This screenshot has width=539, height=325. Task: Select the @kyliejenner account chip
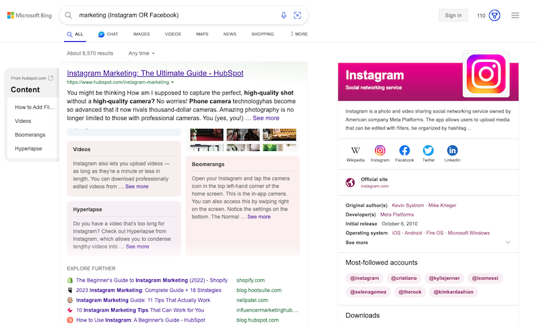[x=444, y=278]
